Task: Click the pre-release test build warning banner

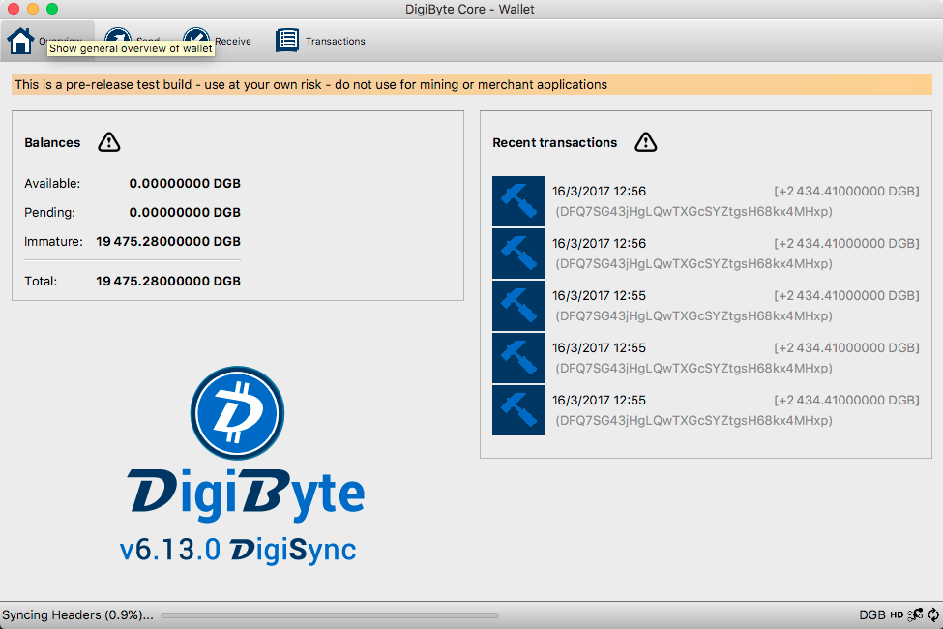Action: tap(472, 85)
